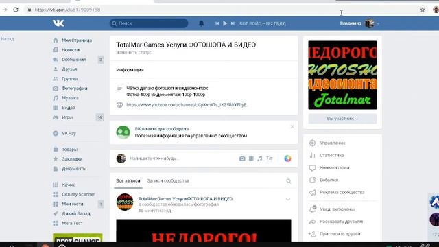Bookmark this page with the star
Viewport: 439px width, 247px height.
click(423, 10)
